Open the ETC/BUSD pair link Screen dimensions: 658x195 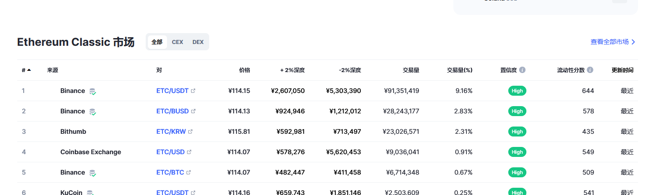point(172,111)
